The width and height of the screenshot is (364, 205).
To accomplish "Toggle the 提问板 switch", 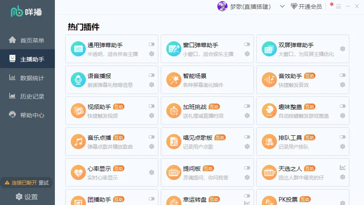I will click(247, 168).
